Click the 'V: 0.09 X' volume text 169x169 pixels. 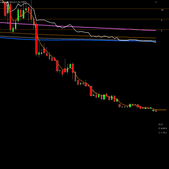coord(163,128)
